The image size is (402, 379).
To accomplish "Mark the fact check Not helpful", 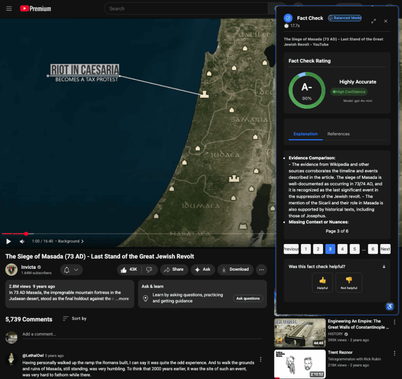I will 349,282.
